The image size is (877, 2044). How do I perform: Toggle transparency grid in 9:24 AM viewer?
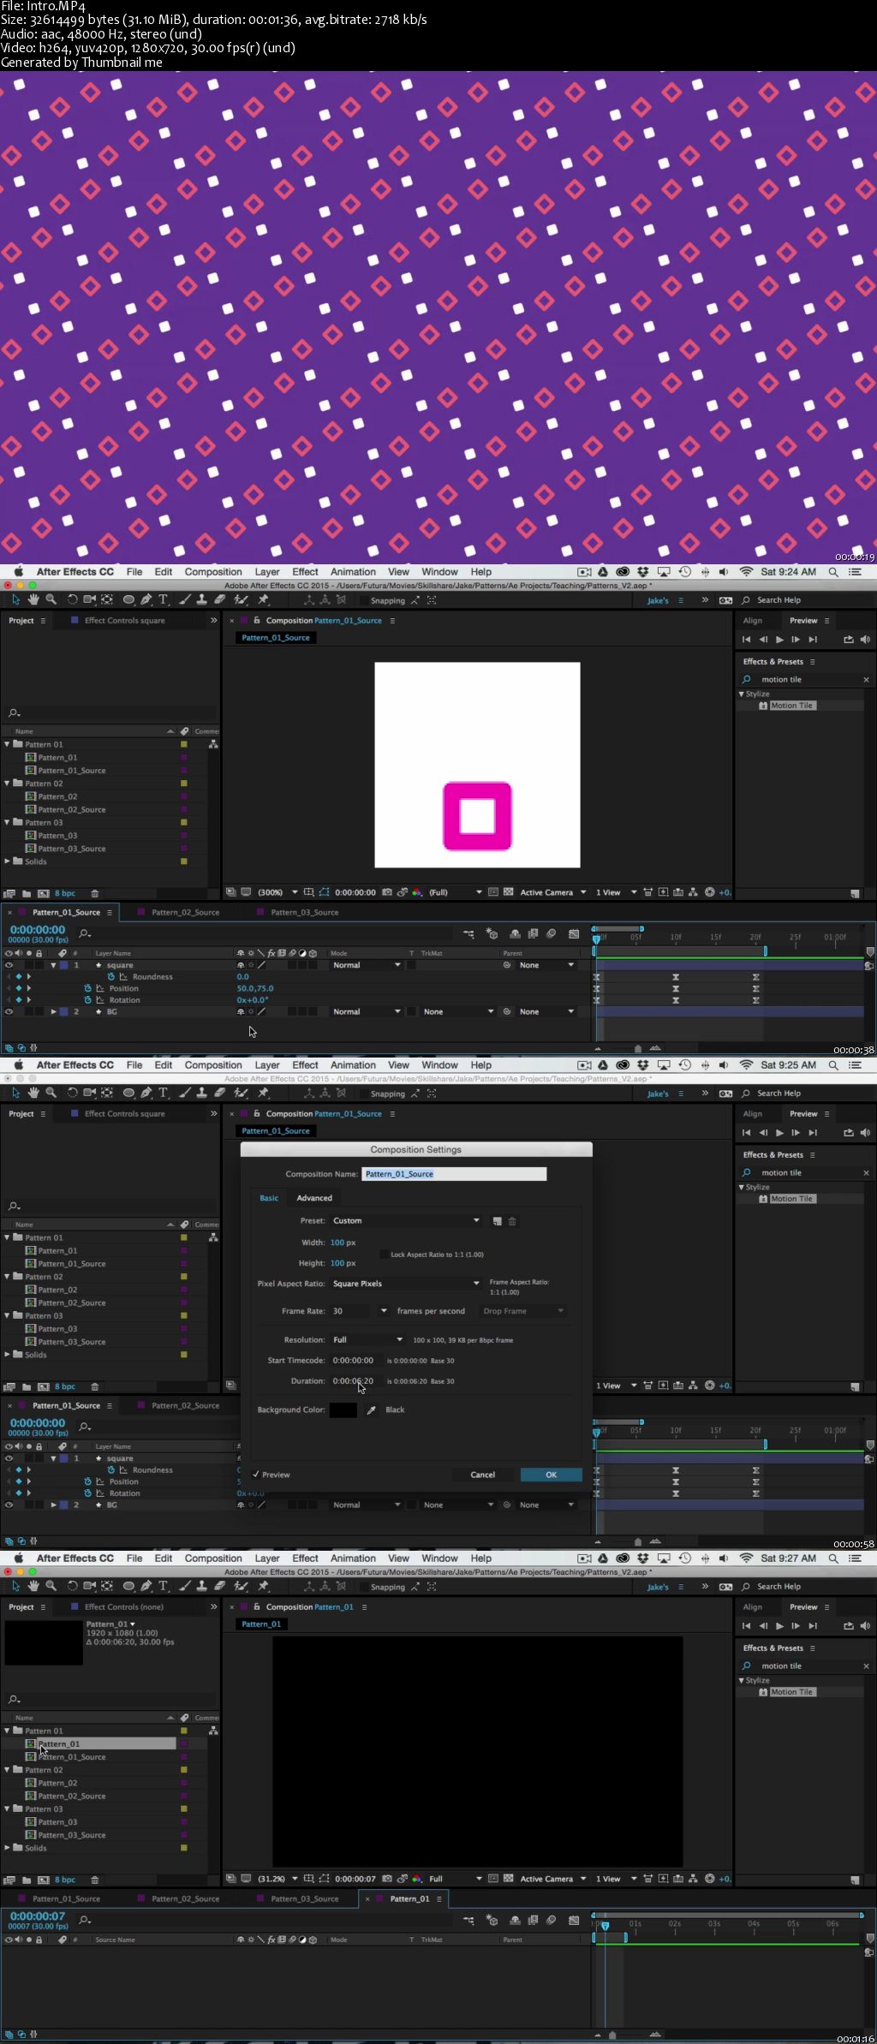[508, 892]
